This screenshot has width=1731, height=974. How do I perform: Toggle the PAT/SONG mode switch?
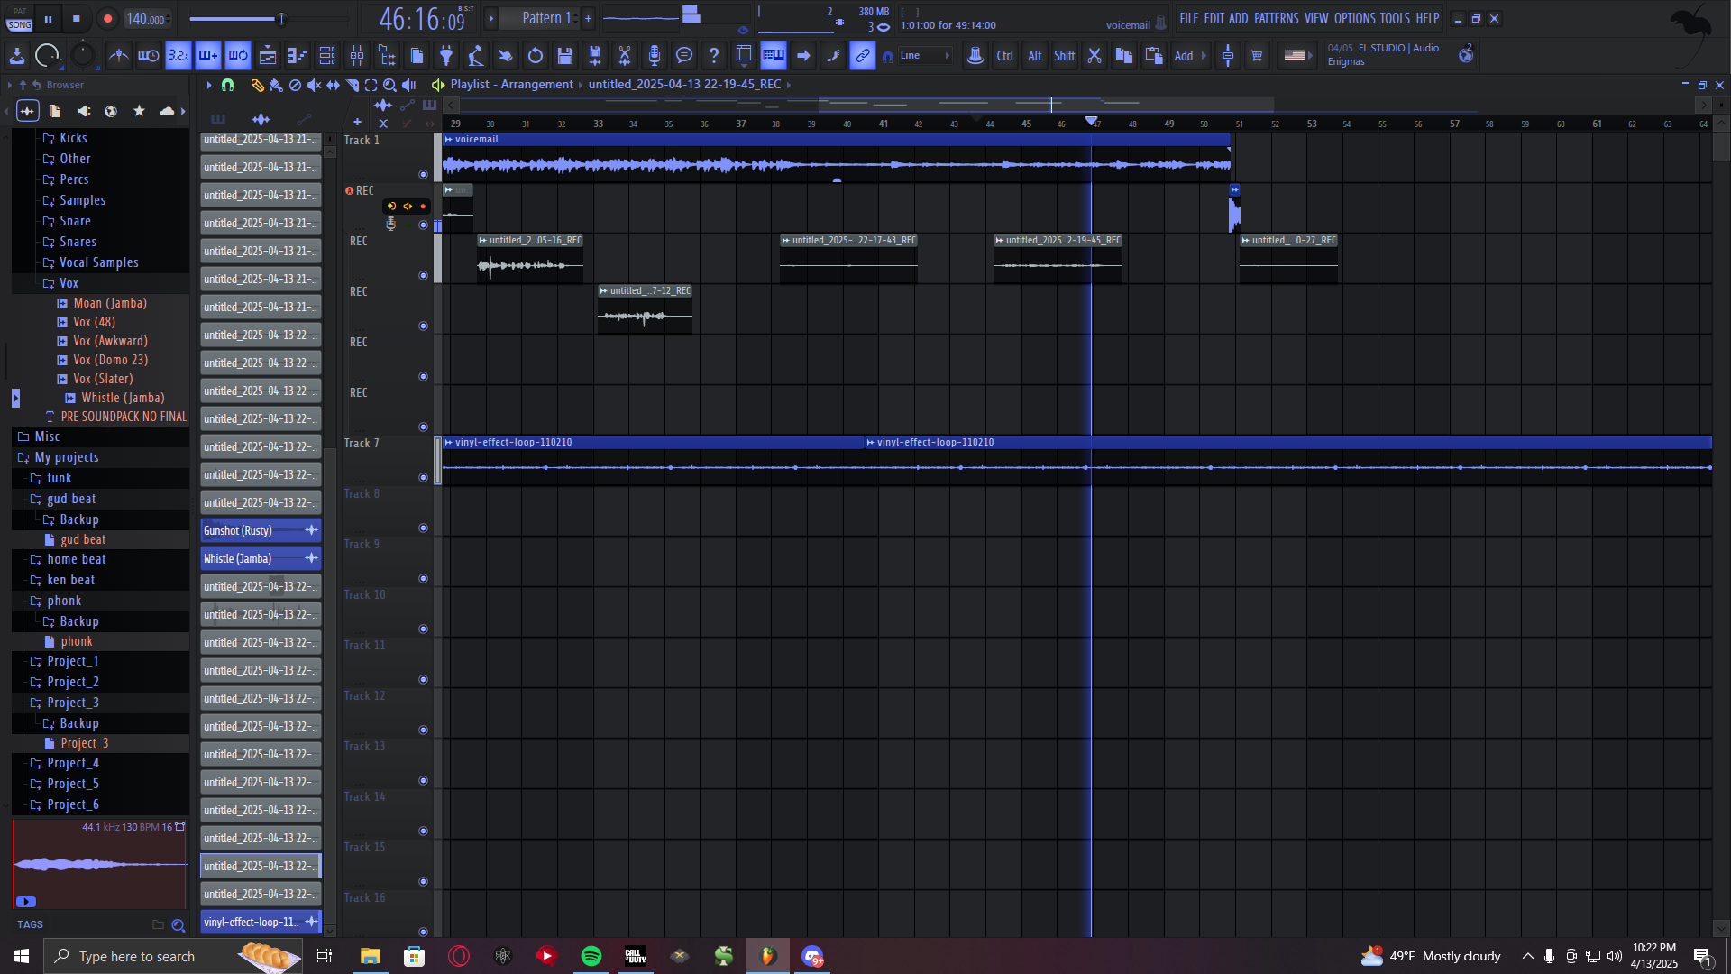20,19
